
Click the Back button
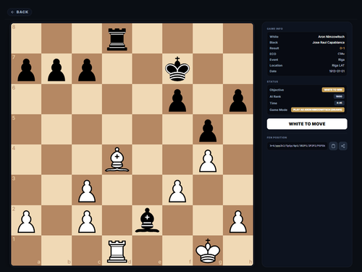pos(20,12)
